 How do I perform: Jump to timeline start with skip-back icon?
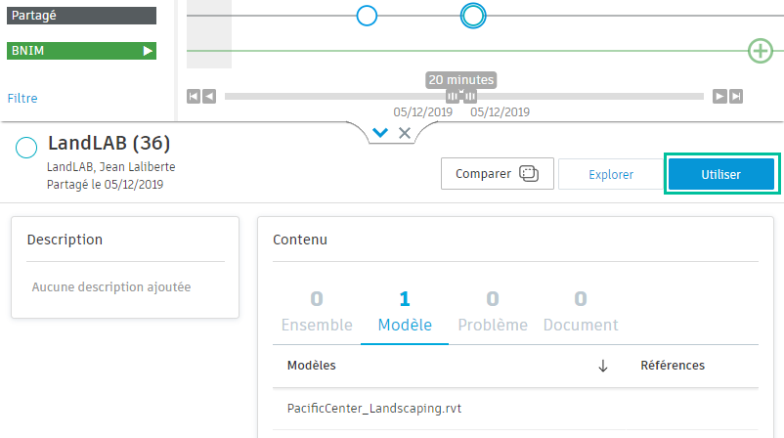[x=194, y=96]
